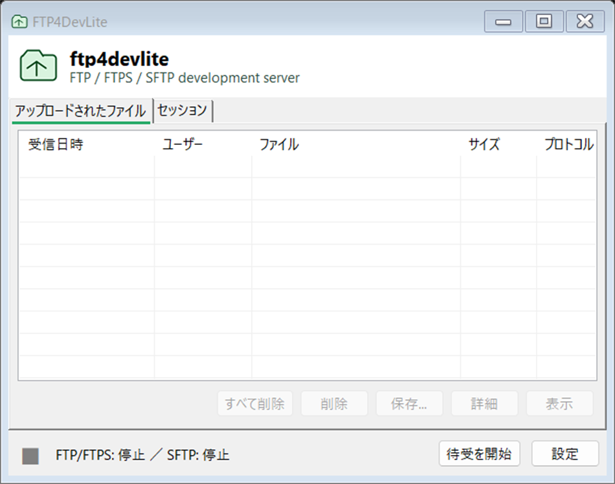Click the gray server status indicator square
Image resolution: width=615 pixels, height=484 pixels.
point(30,456)
